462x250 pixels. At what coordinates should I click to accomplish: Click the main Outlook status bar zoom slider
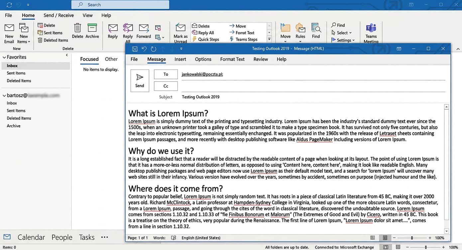tap(425, 247)
